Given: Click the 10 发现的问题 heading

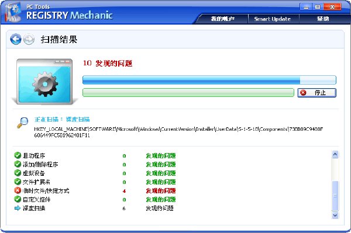Looking at the screenshot, I should click(x=108, y=63).
